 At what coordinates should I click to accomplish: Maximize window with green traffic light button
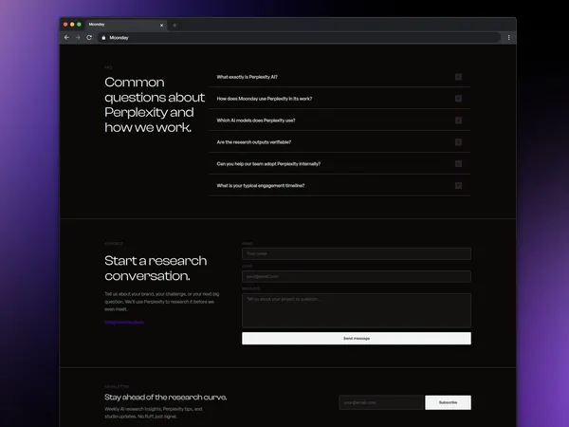(x=79, y=25)
